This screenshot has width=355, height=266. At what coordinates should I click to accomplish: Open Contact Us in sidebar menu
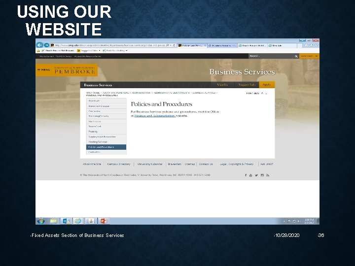pyautogui.click(x=106, y=152)
